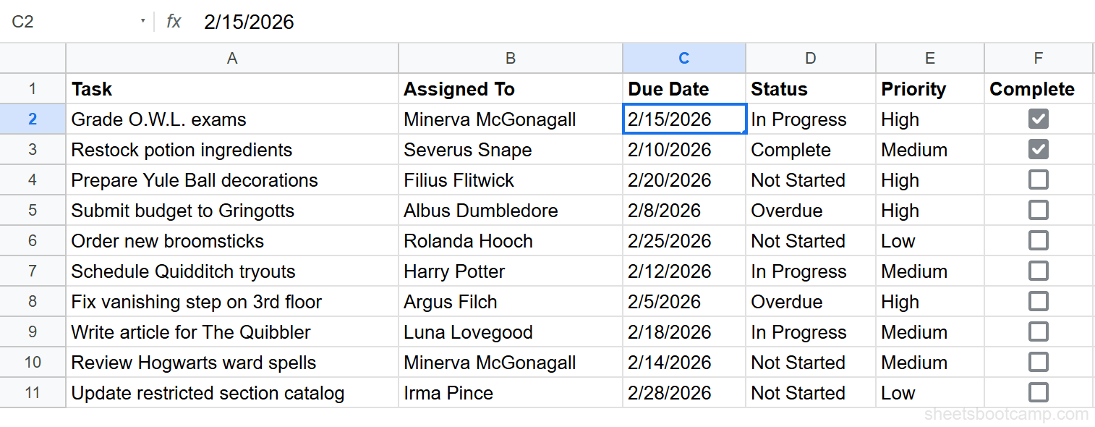Select row 11 header
The height and width of the screenshot is (427, 1095).
coord(33,392)
